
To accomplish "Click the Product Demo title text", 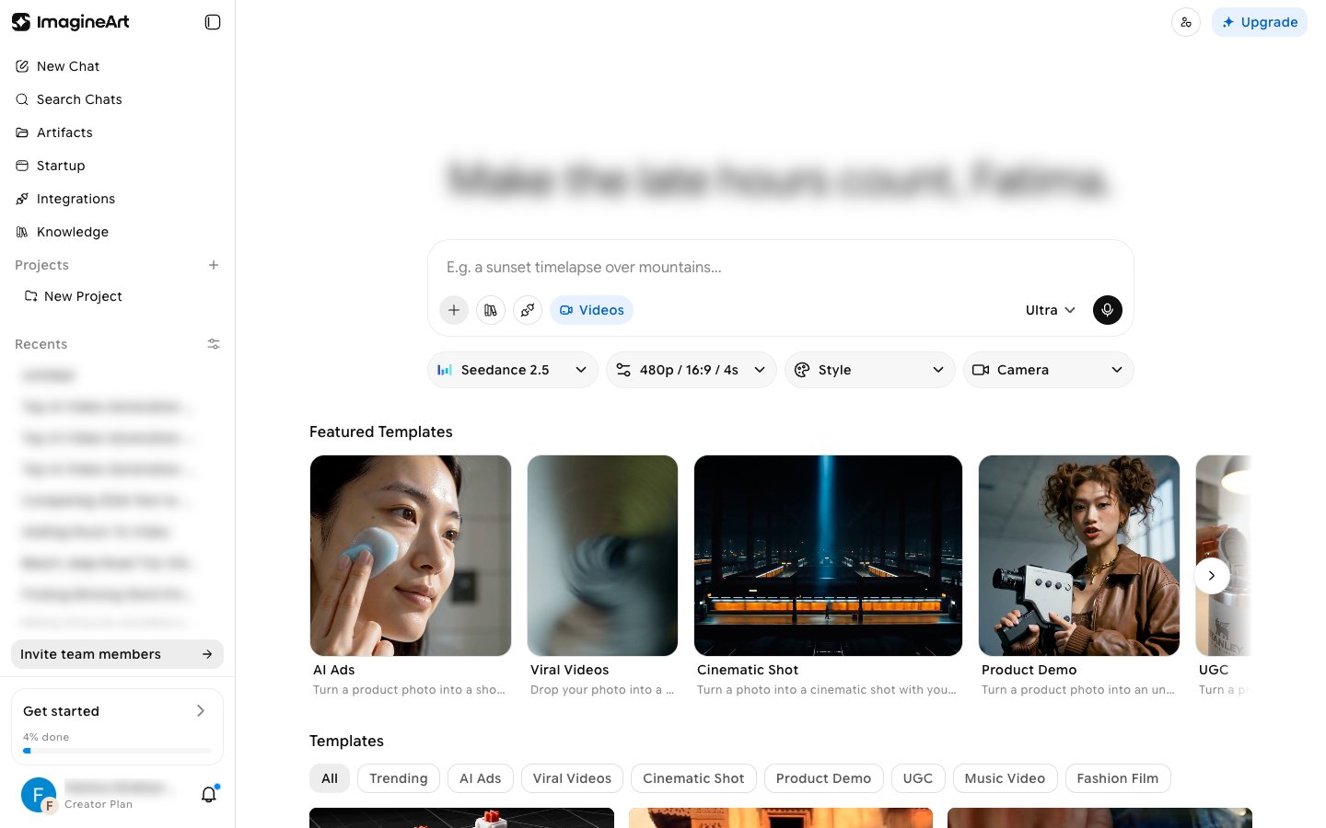I will coord(1029,670).
